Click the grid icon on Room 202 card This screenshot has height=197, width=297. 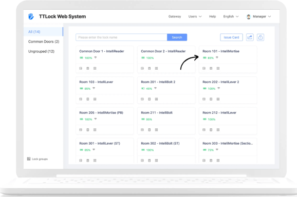218,99
